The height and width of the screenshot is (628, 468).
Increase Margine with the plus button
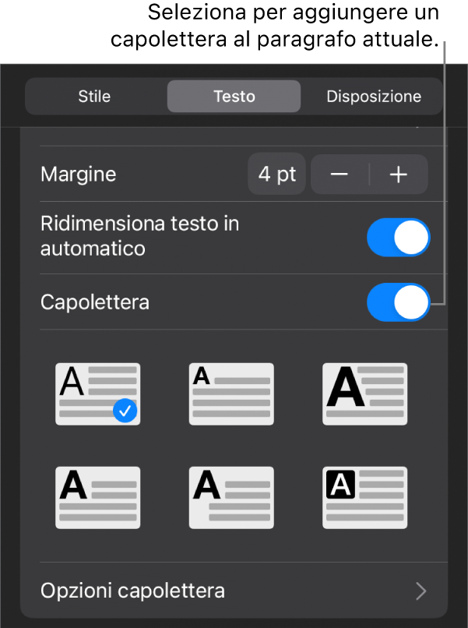(x=399, y=175)
